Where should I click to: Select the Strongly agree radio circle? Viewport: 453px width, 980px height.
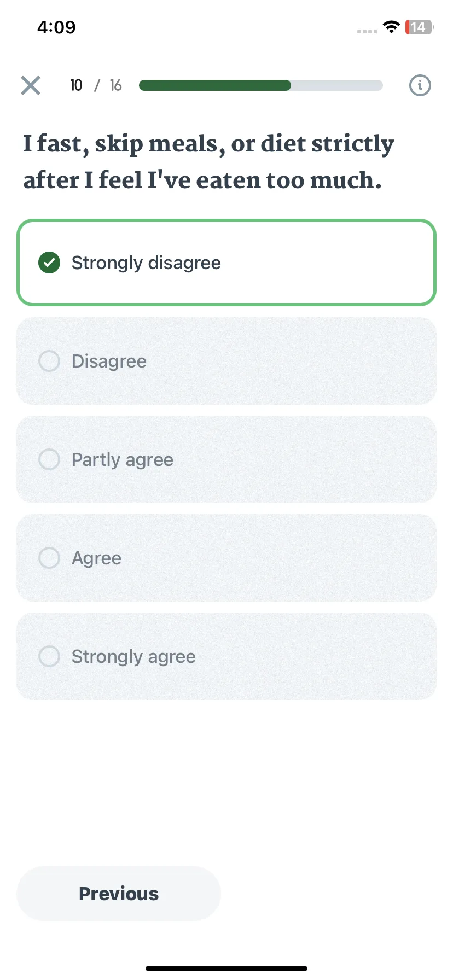(x=49, y=656)
